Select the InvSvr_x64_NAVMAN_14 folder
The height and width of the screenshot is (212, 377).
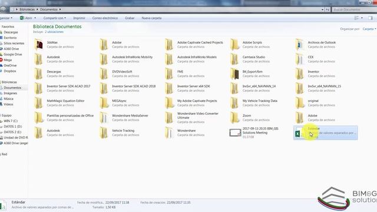click(x=253, y=88)
